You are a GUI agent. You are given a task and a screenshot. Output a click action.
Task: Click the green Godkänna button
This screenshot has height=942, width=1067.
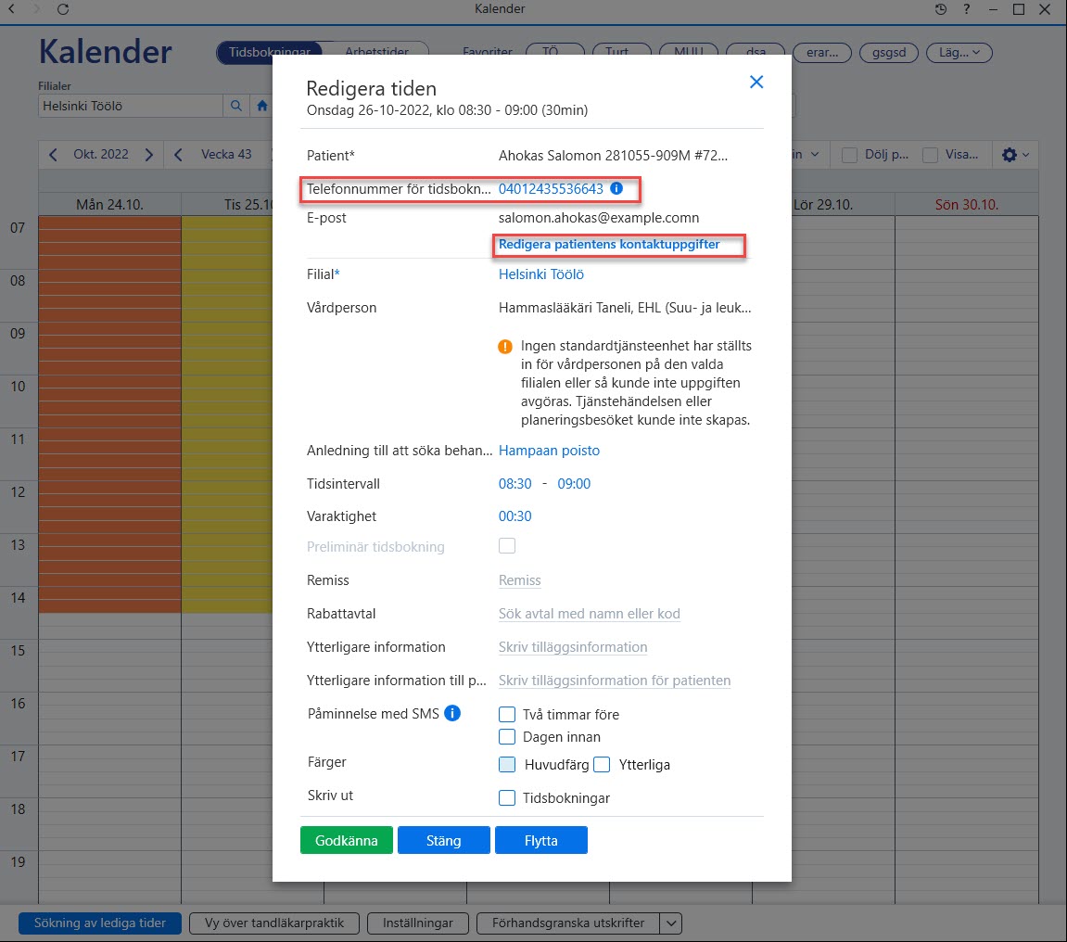(347, 840)
